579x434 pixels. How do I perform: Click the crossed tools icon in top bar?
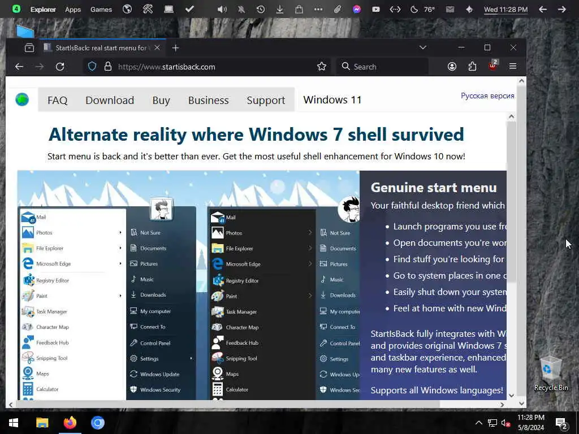[x=148, y=9]
